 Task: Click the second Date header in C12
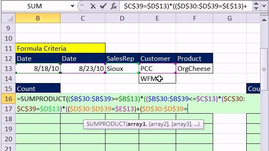(83, 59)
